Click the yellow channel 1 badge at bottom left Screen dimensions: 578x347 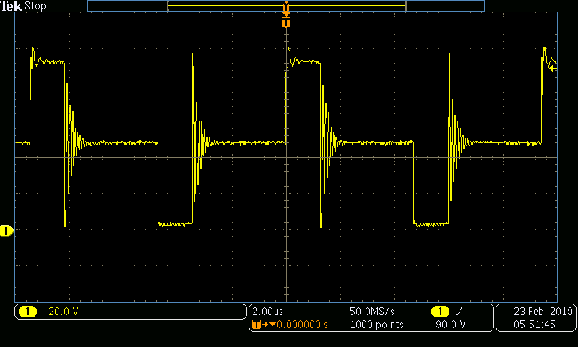coord(28,312)
